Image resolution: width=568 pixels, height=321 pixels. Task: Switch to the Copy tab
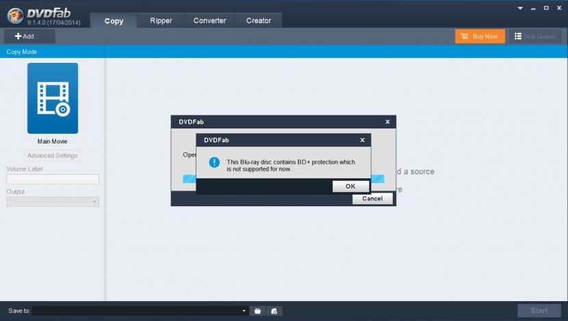click(x=114, y=21)
